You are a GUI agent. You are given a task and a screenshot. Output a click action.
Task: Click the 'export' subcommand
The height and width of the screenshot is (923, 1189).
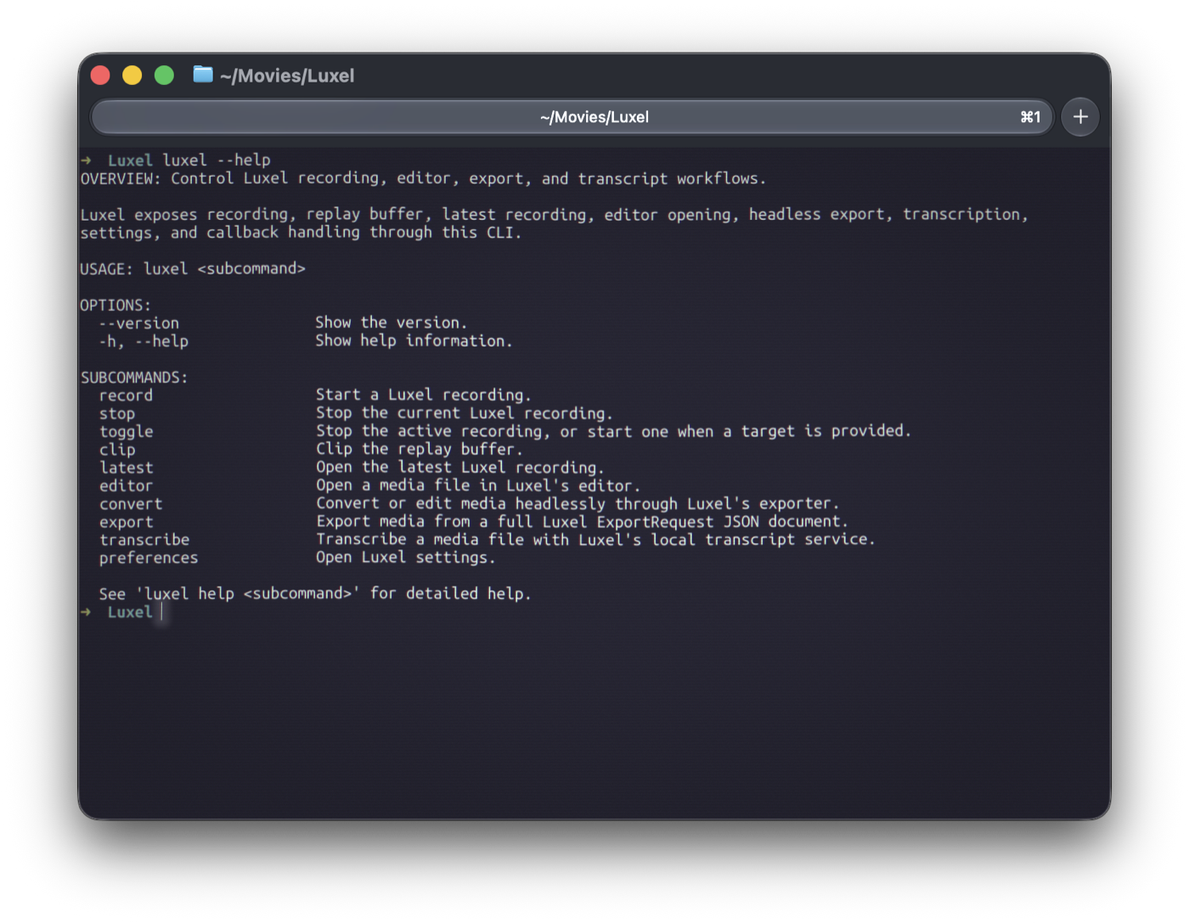[126, 521]
